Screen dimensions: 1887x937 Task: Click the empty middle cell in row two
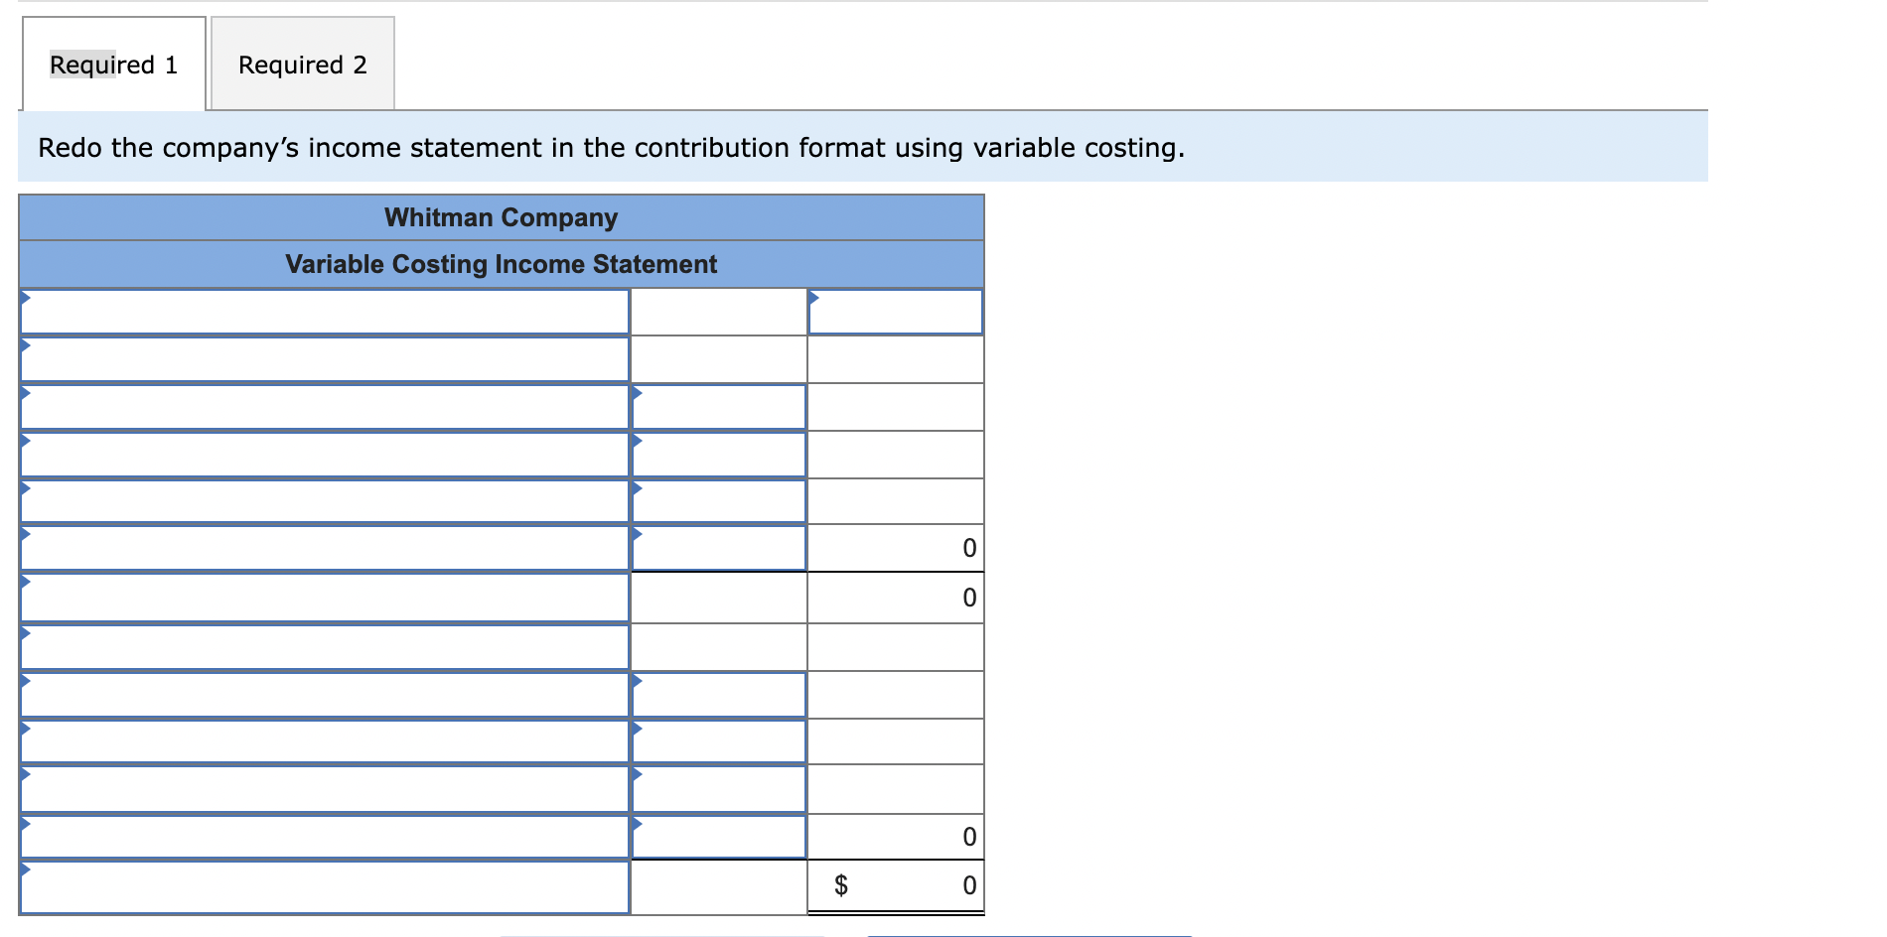(x=719, y=358)
